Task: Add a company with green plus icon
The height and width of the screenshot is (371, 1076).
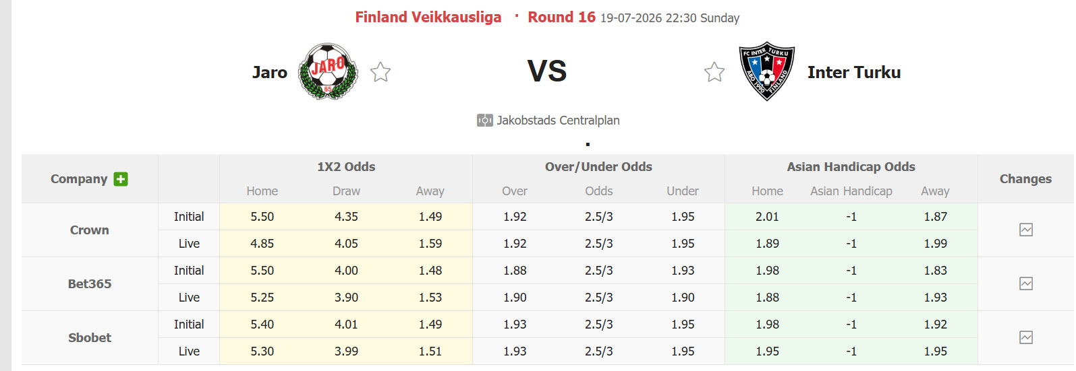Action: [x=121, y=179]
